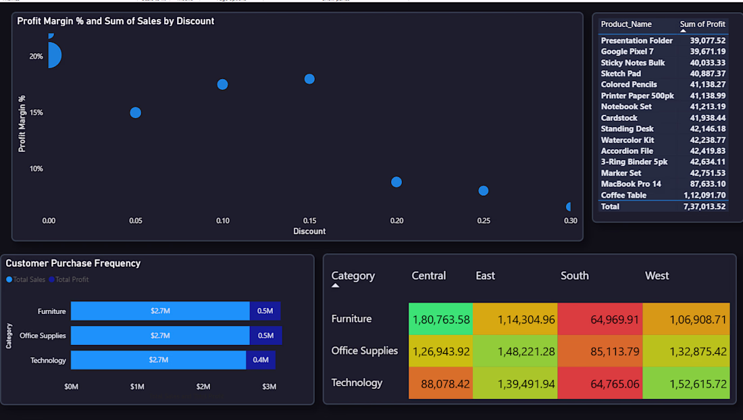Click the Customer Purchase Frequency chart title
The image size is (743, 420).
73,263
